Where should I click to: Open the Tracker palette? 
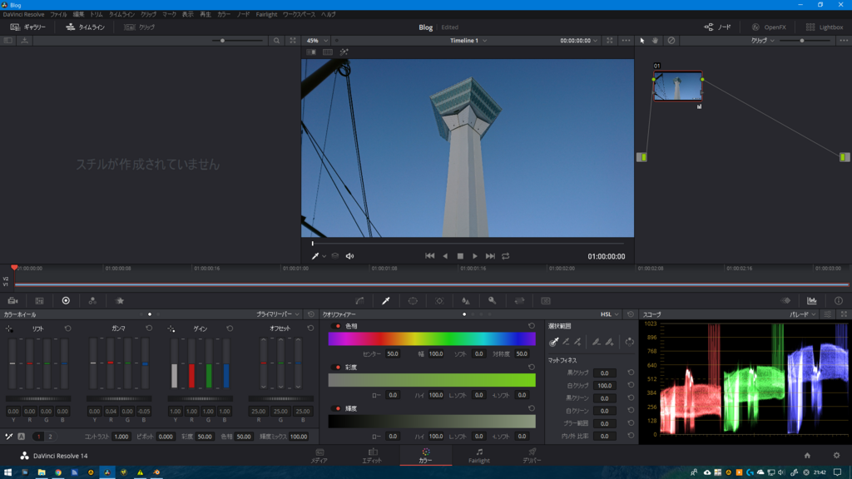pos(439,301)
